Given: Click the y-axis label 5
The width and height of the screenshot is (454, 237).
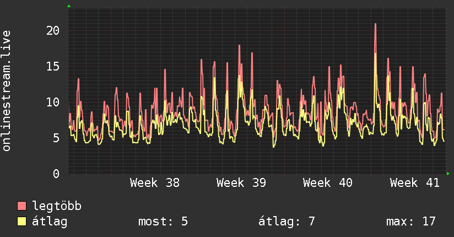Looking at the screenshot, I should (x=56, y=138).
